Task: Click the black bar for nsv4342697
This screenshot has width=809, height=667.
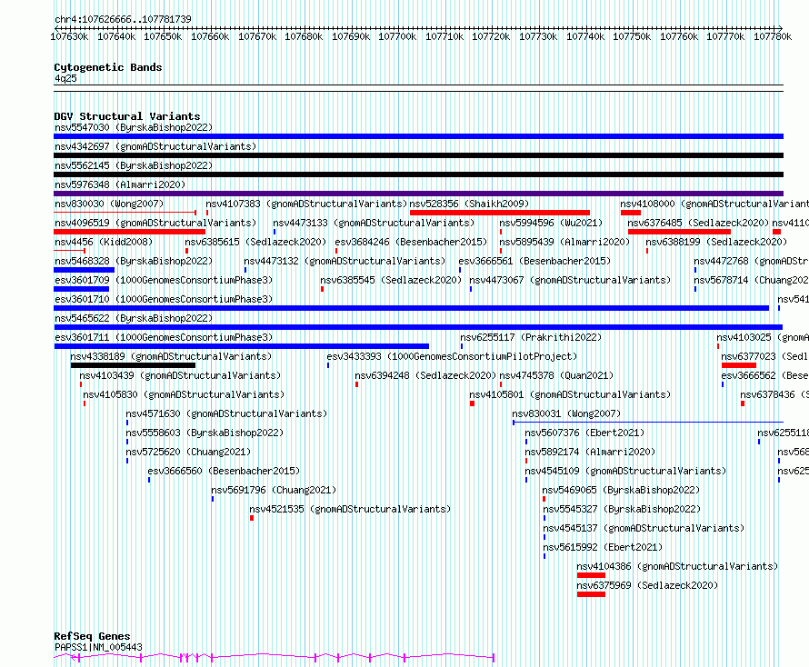Action: (x=418, y=155)
